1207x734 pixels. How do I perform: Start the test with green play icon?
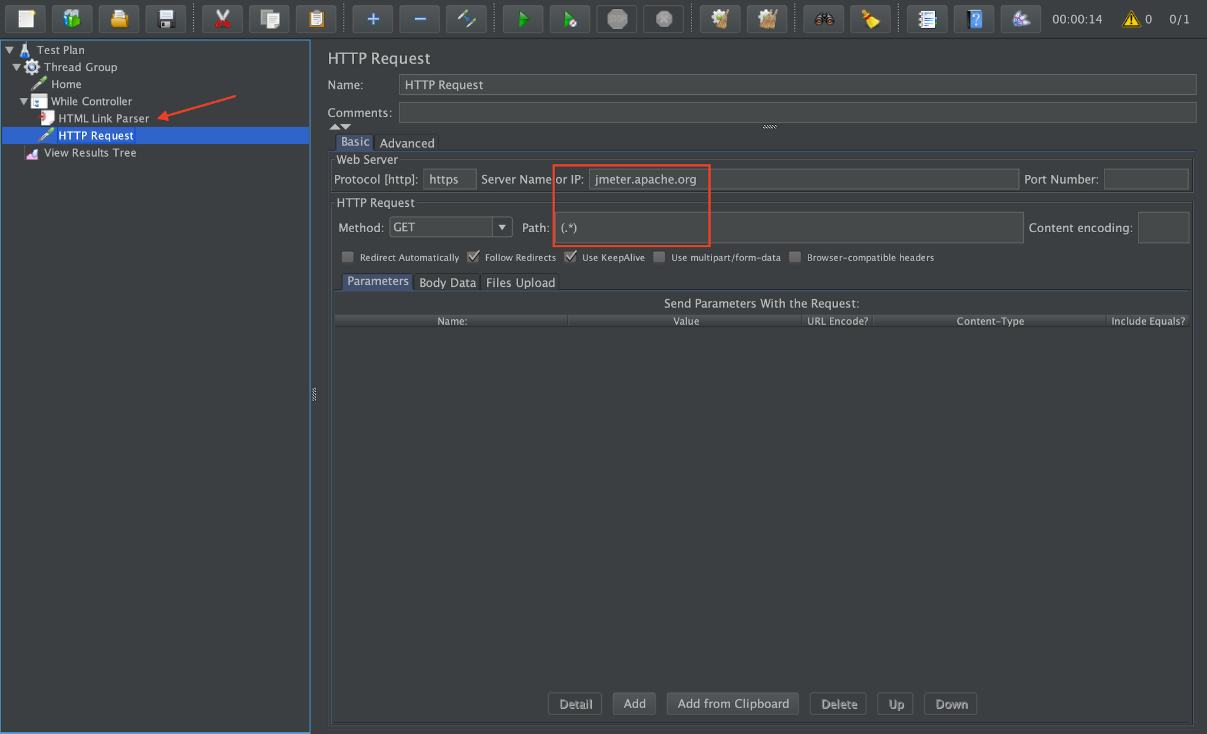point(523,19)
